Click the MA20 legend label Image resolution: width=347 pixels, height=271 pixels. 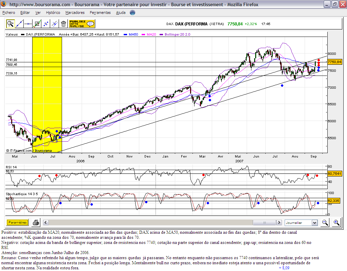[x=151, y=34]
